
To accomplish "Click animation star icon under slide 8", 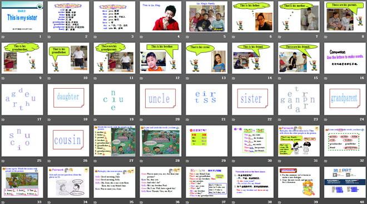I will coord(326,37).
